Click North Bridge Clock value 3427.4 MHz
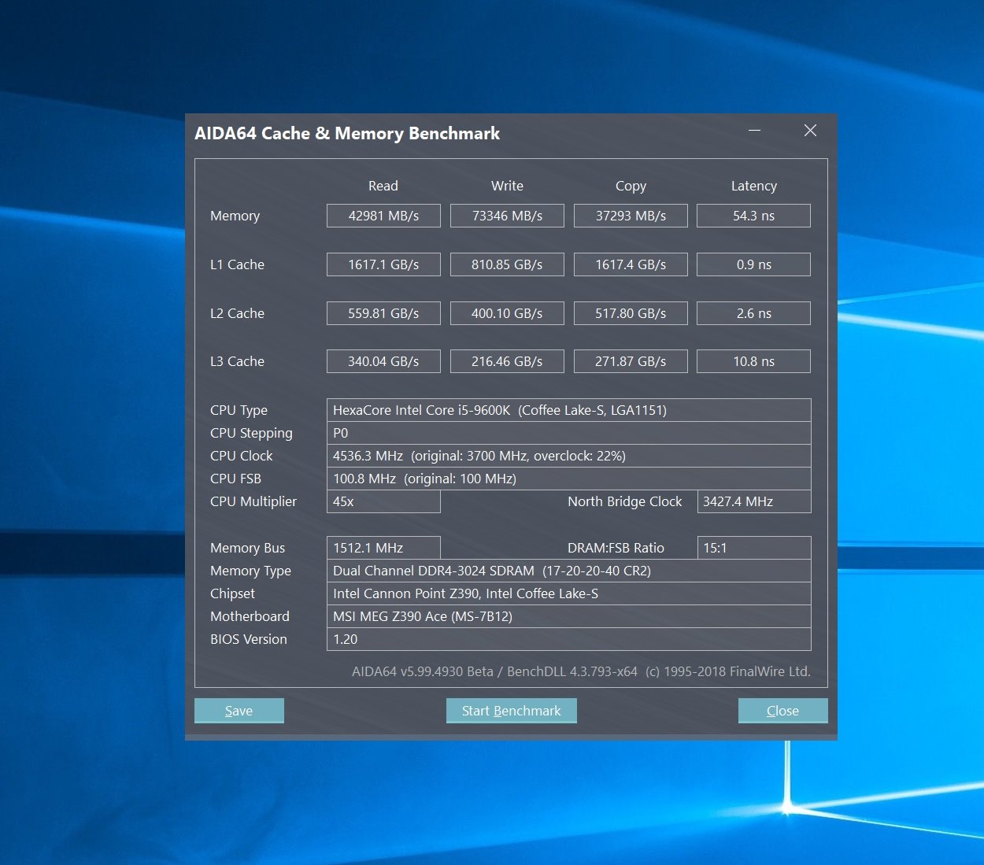Image resolution: width=984 pixels, height=865 pixels. tap(754, 501)
